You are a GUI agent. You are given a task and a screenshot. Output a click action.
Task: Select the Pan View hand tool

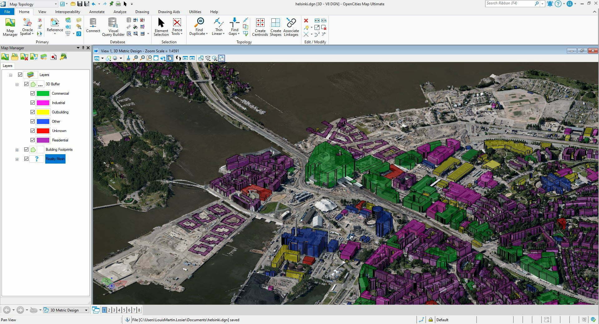[169, 58]
